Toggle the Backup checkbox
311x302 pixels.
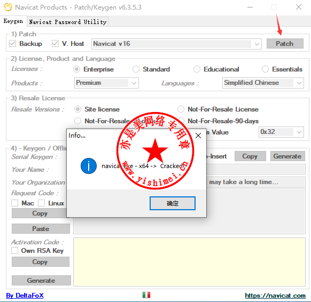point(12,44)
